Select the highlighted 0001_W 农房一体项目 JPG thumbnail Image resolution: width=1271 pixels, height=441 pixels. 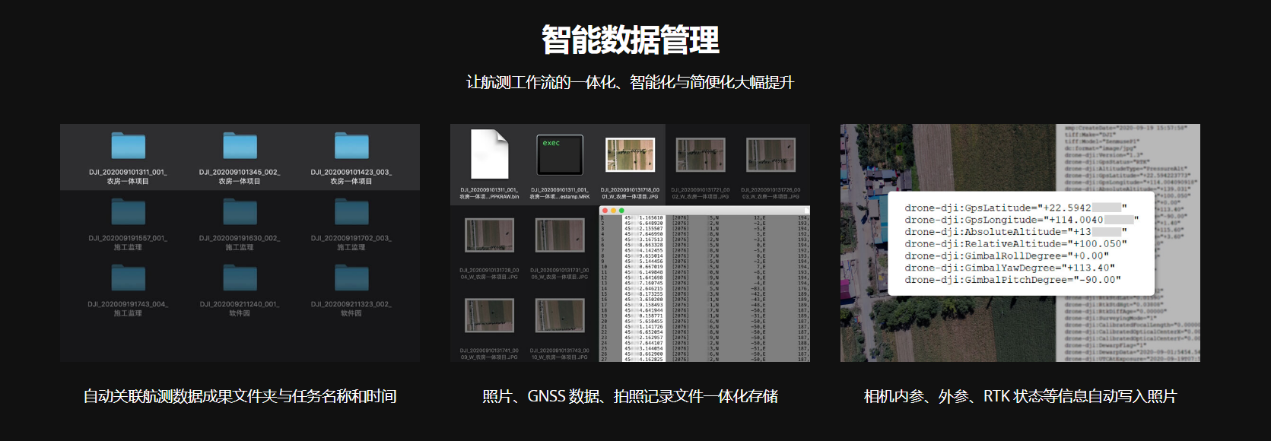pyautogui.click(x=630, y=155)
